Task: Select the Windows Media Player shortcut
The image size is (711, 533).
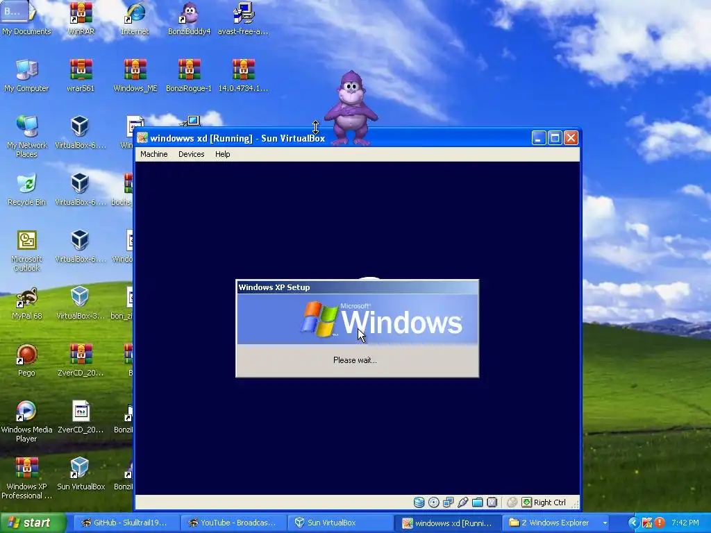Action: tap(26, 421)
